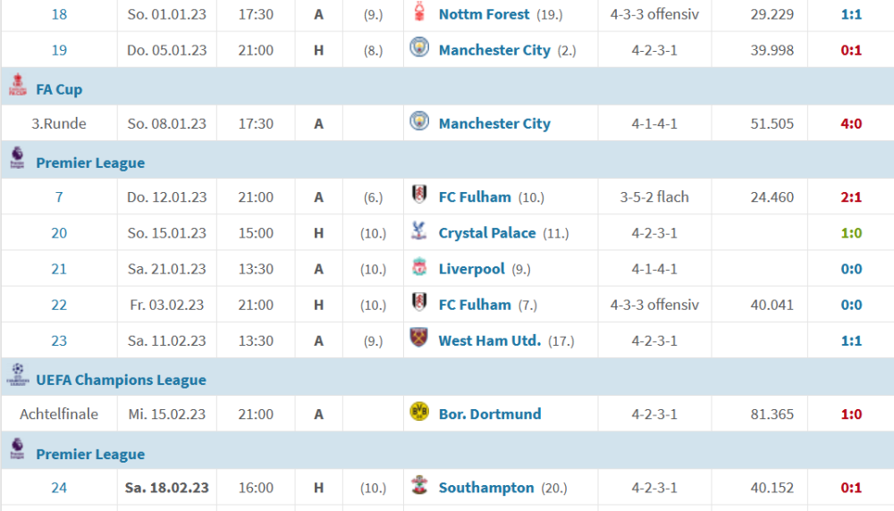Open the UEFA Champions League competition link
Screen dimensions: 894x511
pyautogui.click(x=121, y=380)
